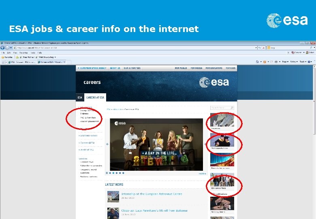This screenshot has height=219, width=316.
Task: Open the address bar history dropdown arrow
Action: coord(256,48)
